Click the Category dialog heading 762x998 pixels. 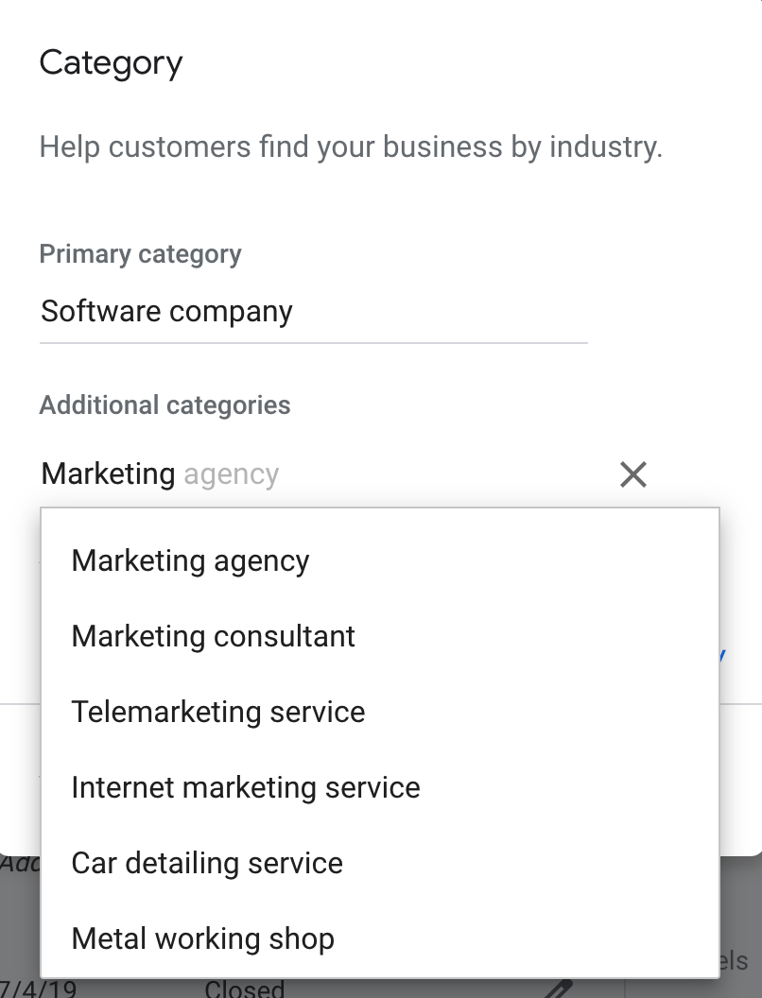[x=111, y=63]
